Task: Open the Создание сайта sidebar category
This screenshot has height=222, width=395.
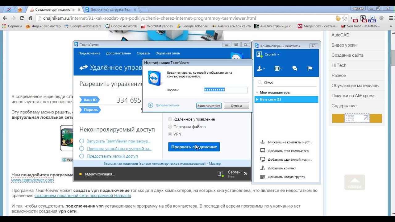Action: [347, 55]
